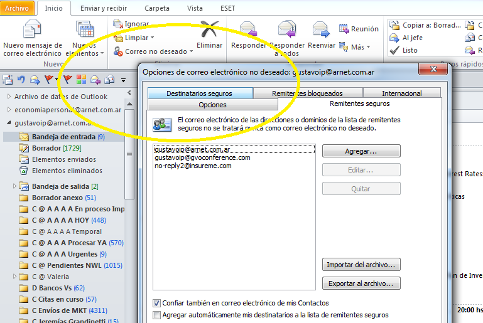483x323 pixels.
Task: Click the Eliminar X icon
Action: click(209, 29)
